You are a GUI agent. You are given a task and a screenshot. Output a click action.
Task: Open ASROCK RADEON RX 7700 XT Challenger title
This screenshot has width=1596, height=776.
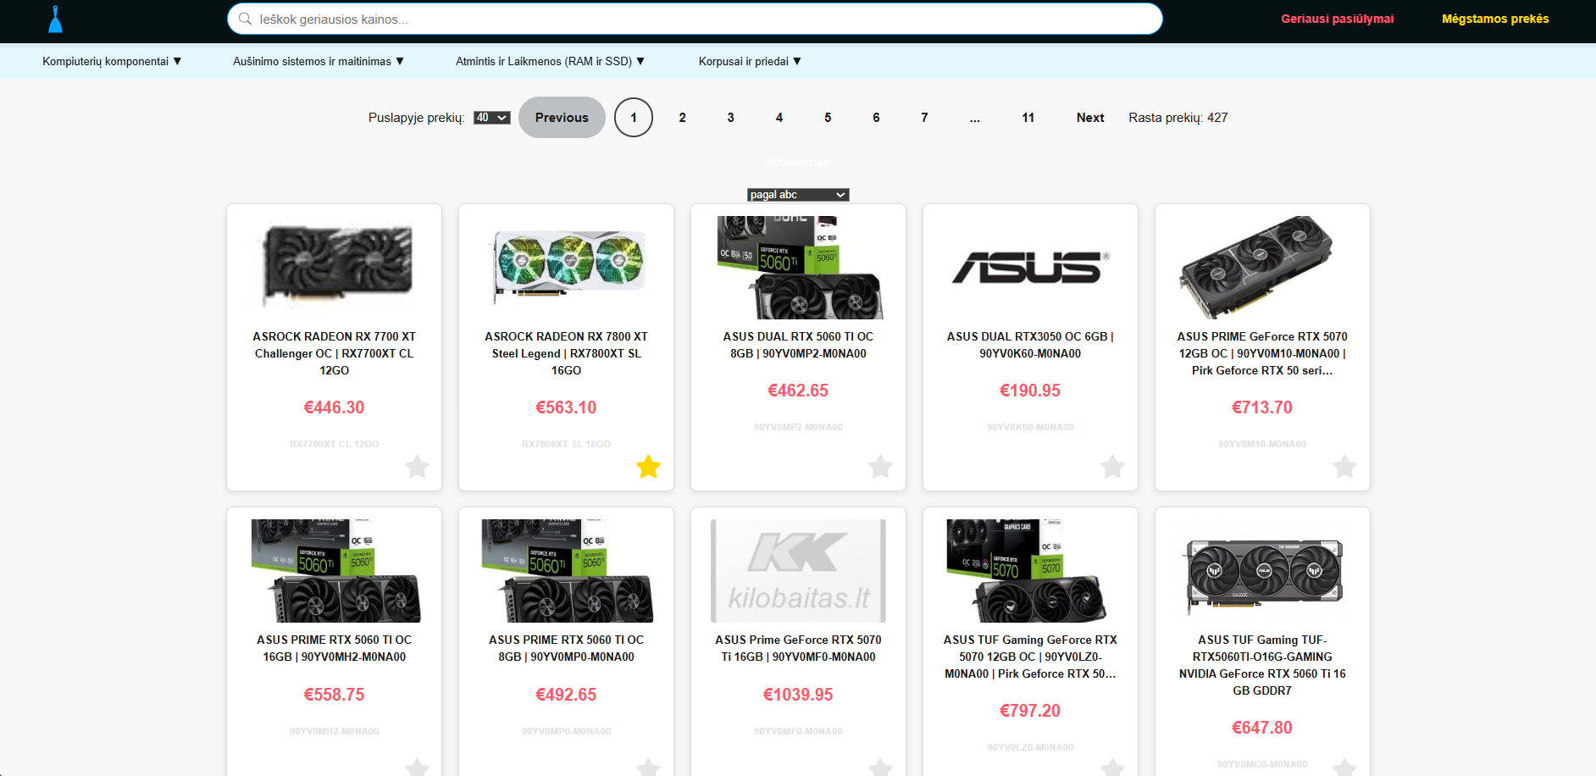[334, 353]
